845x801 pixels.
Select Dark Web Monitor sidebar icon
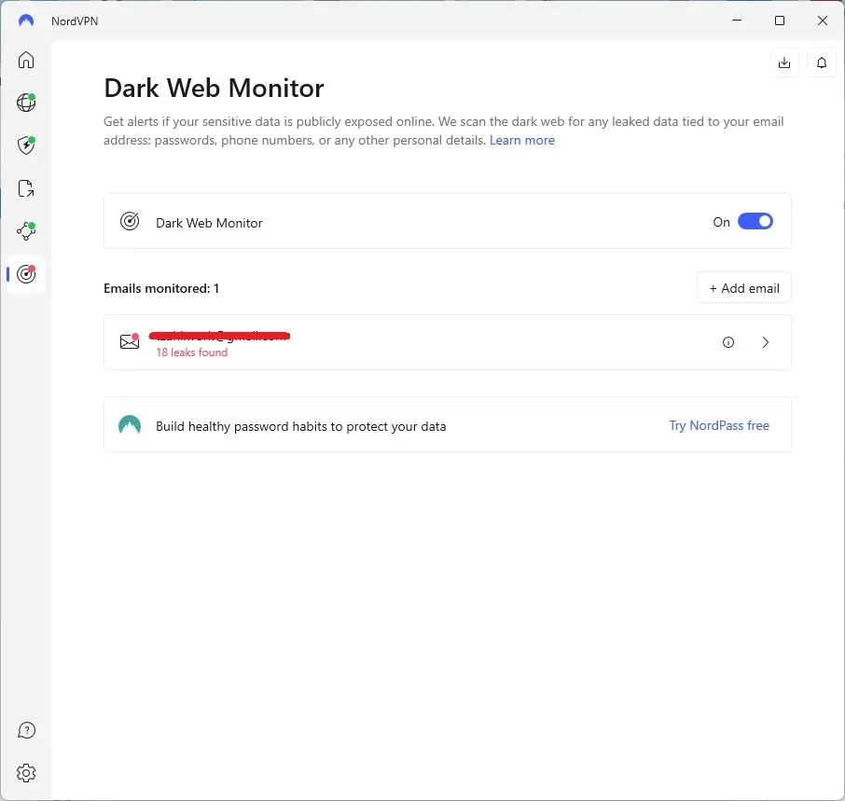[26, 274]
